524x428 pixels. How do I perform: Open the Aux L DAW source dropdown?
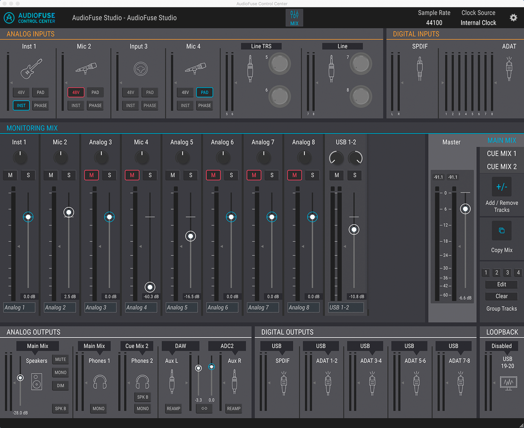coord(180,346)
